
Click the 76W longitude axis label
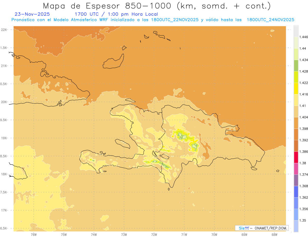(x=34, y=234)
